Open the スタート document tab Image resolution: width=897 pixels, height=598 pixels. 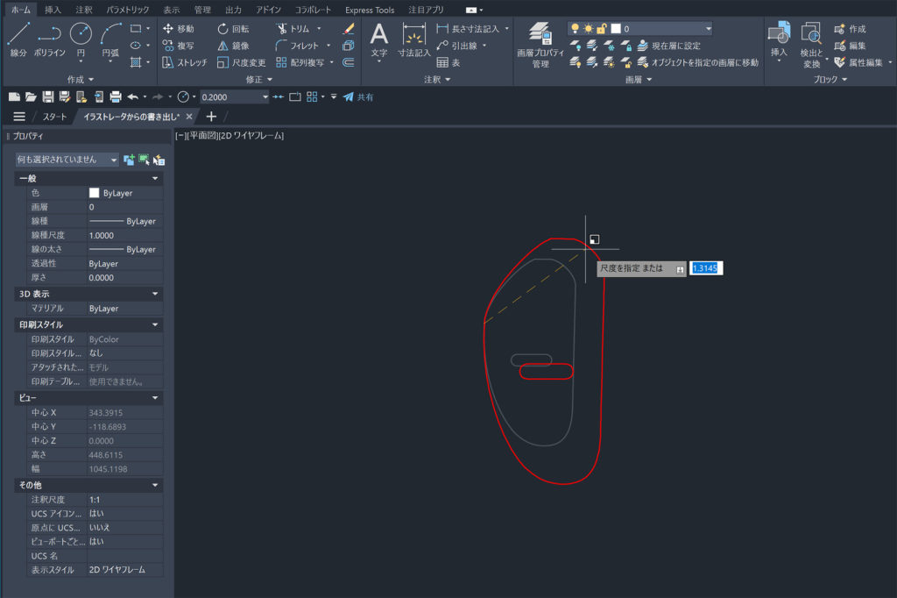coord(55,117)
